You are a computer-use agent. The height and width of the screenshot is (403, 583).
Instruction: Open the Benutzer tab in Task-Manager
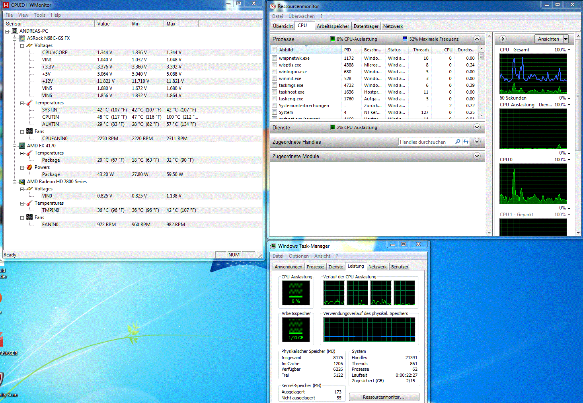point(400,267)
